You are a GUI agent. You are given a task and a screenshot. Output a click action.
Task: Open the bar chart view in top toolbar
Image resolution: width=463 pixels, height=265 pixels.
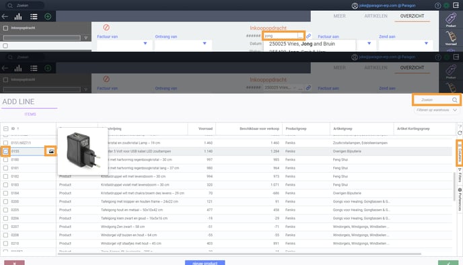[x=18, y=17]
